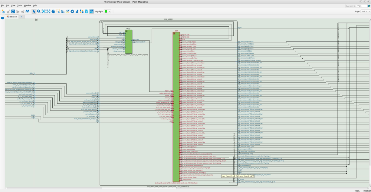This screenshot has height=192, width=371.
Task: Select the arrow Selection tool
Action: pos(34,11)
